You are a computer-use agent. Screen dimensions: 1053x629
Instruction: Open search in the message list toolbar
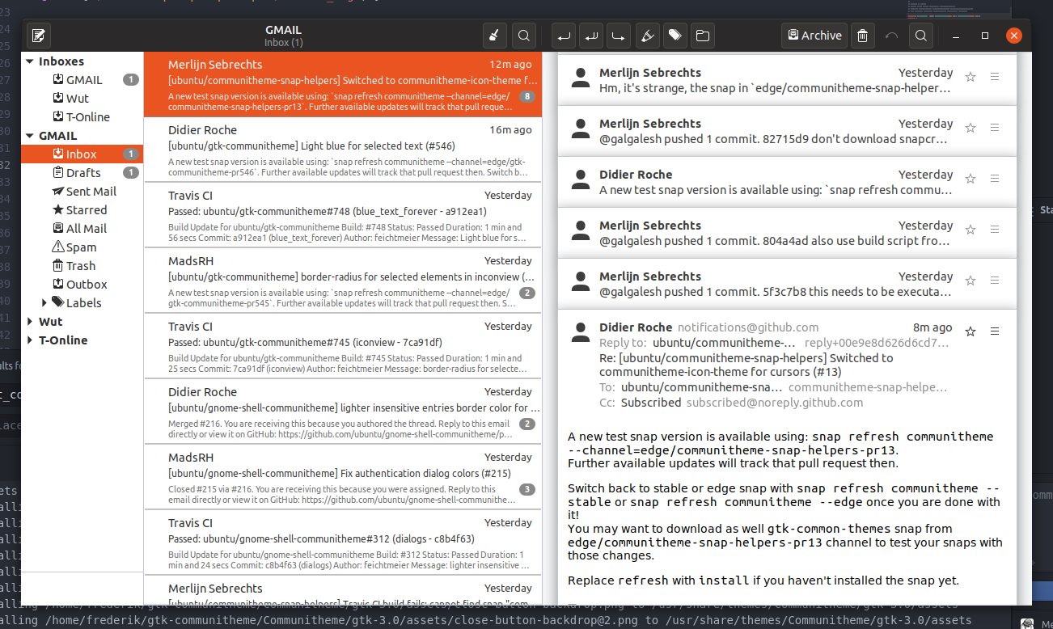coord(524,36)
